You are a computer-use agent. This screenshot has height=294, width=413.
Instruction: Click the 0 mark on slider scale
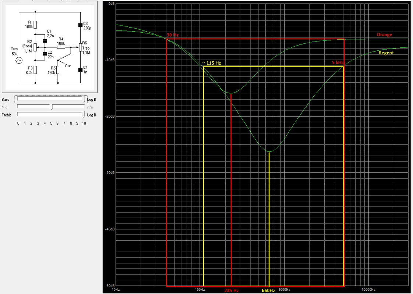[18, 123]
